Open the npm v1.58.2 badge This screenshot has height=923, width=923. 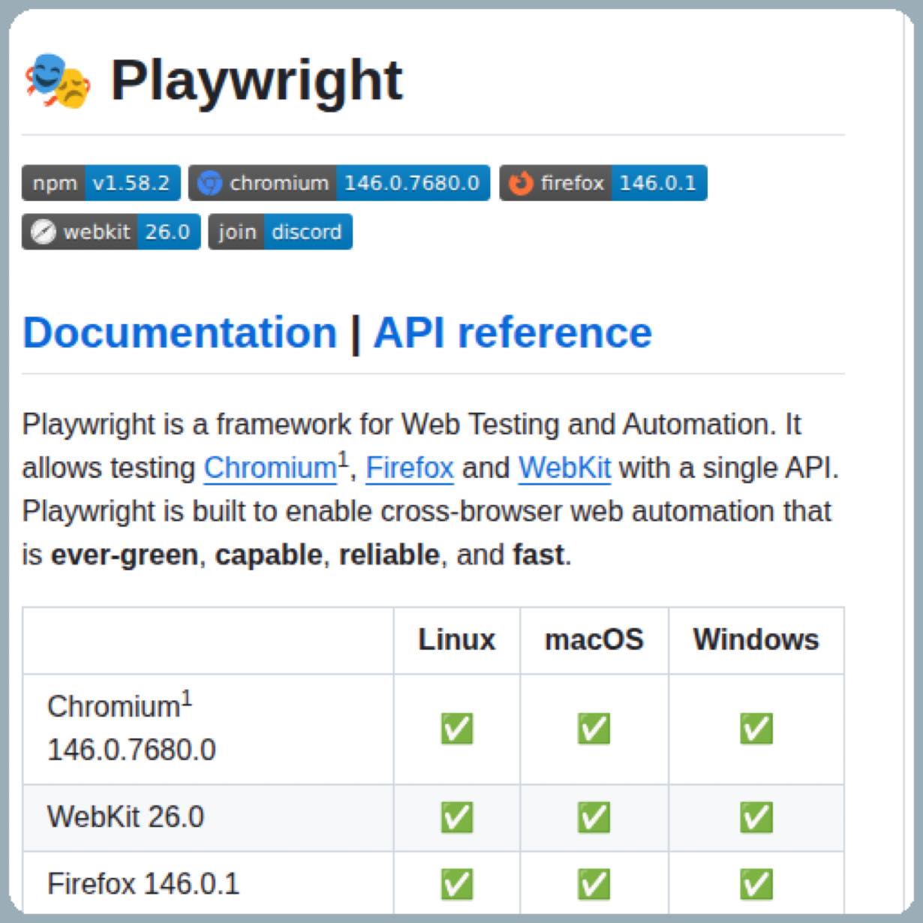(x=101, y=183)
